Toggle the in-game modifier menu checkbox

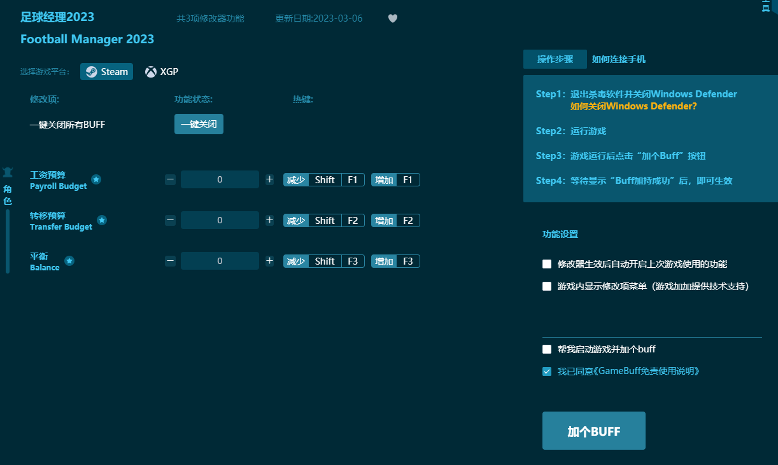pos(547,286)
